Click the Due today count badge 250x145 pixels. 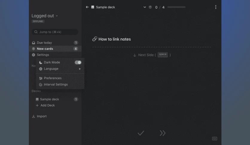point(76,43)
